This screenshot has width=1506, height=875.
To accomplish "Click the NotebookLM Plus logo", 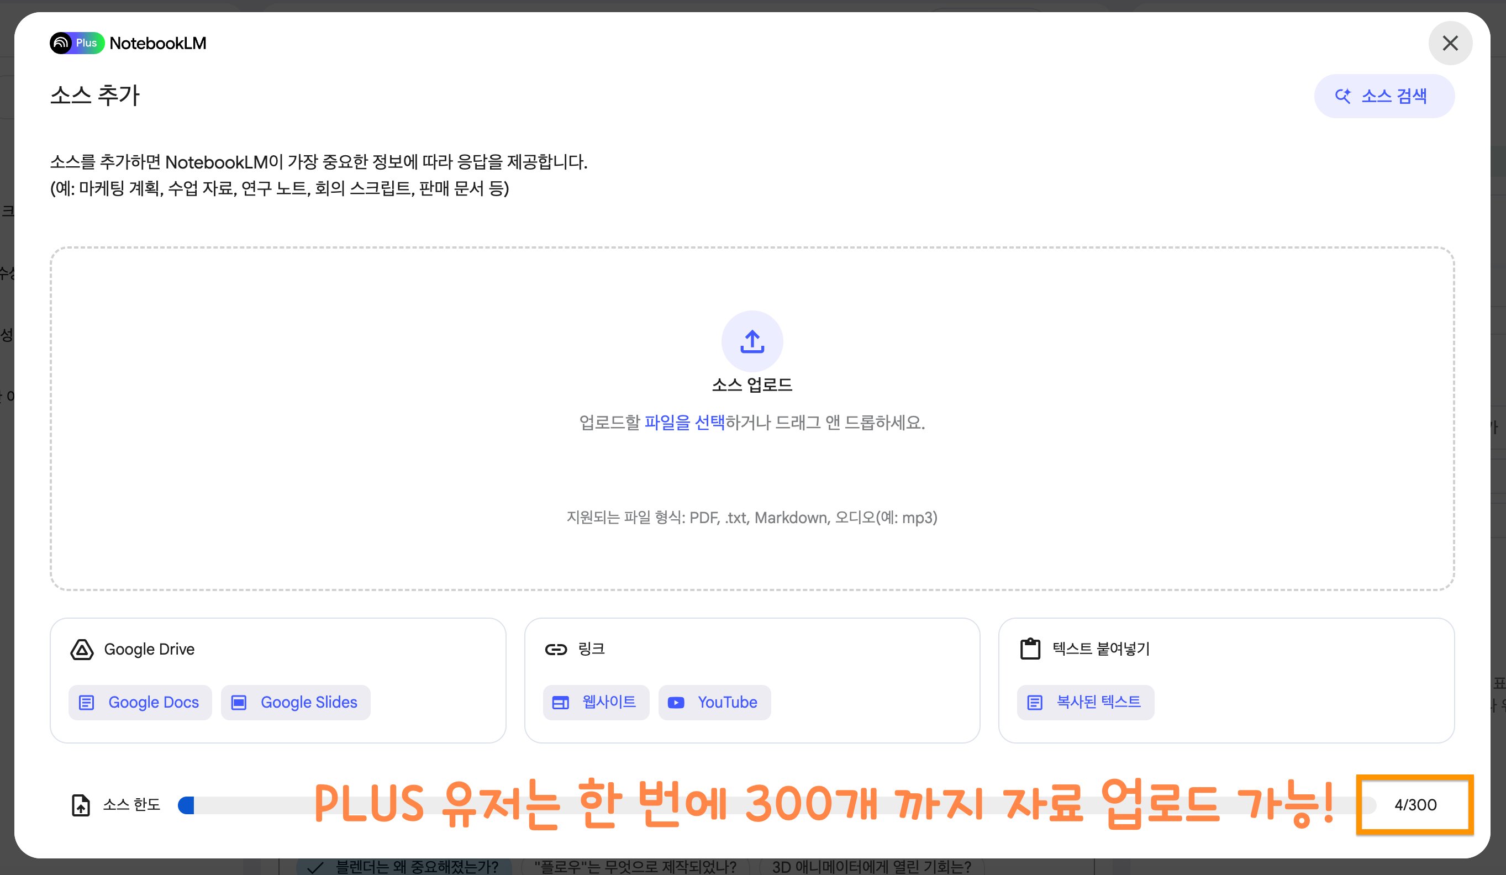I will point(77,43).
